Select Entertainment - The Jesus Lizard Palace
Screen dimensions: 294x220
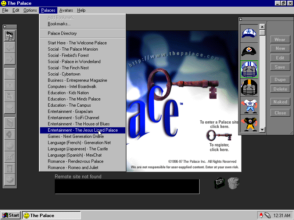coord(83,130)
